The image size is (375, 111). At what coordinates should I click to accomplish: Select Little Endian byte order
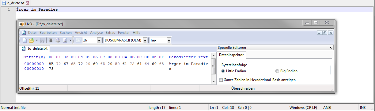[234, 71]
